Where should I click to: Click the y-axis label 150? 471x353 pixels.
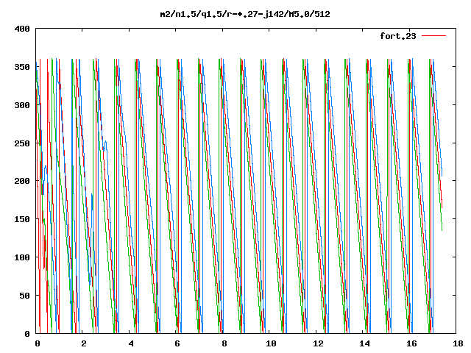(x=22, y=219)
